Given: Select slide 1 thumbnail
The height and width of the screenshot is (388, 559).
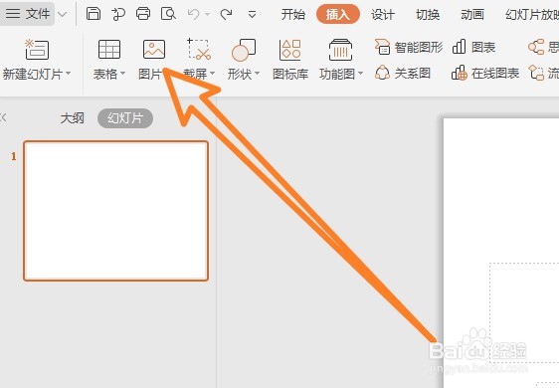Looking at the screenshot, I should [115, 211].
